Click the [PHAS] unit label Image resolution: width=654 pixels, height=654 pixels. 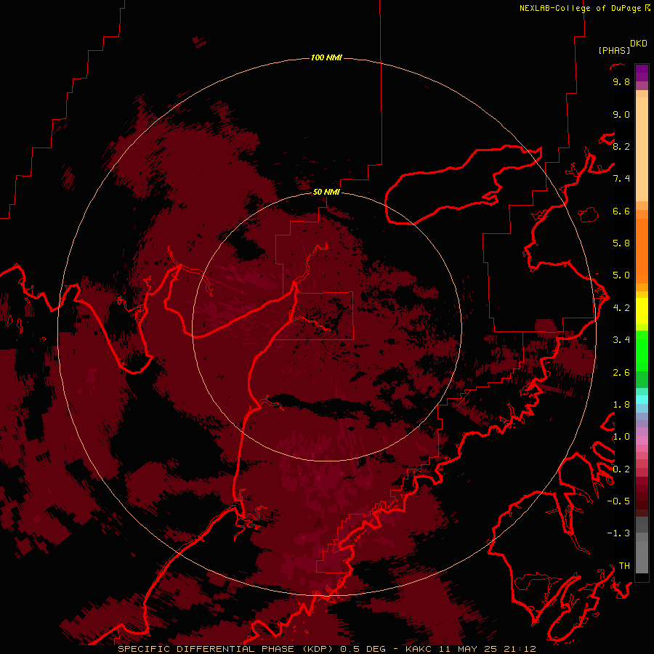point(614,50)
